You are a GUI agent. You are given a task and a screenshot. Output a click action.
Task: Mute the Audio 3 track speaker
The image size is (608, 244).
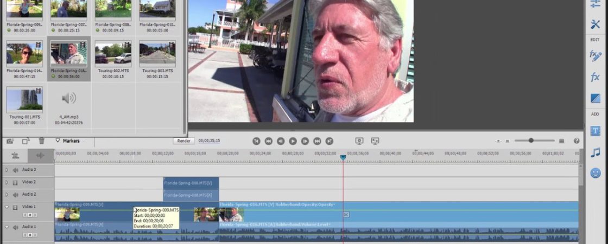(x=16, y=170)
